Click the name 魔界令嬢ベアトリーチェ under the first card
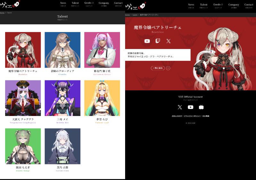Image resolution: width=256 pixels, height=180 pixels. point(23,71)
